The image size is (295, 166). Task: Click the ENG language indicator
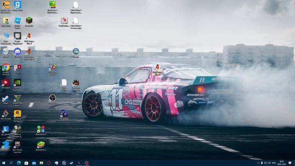274,163
